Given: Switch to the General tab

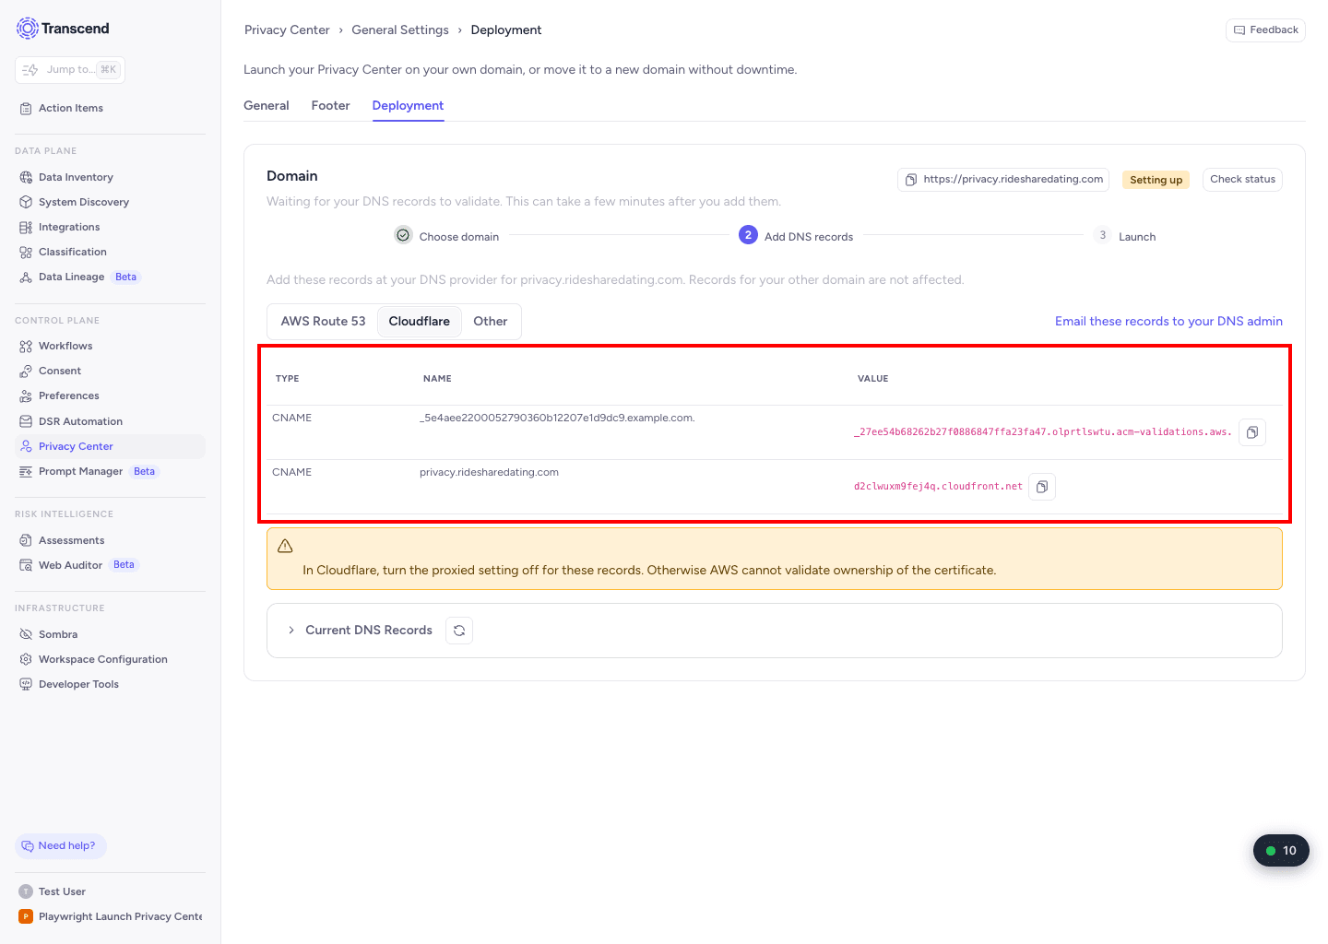Looking at the screenshot, I should 267,106.
